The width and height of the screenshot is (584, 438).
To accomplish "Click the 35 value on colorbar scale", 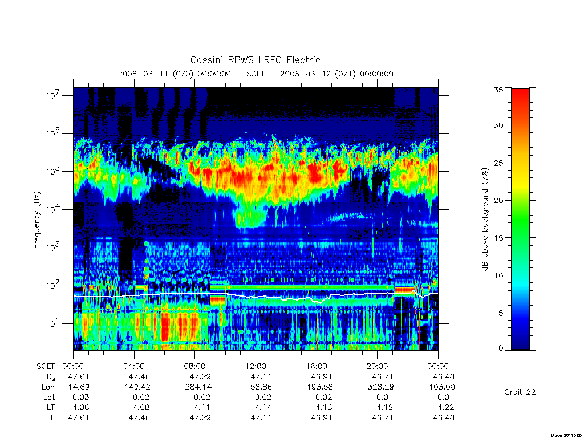I will coord(498,90).
